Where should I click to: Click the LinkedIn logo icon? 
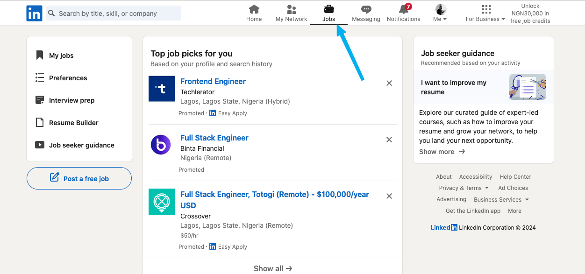[x=34, y=13]
